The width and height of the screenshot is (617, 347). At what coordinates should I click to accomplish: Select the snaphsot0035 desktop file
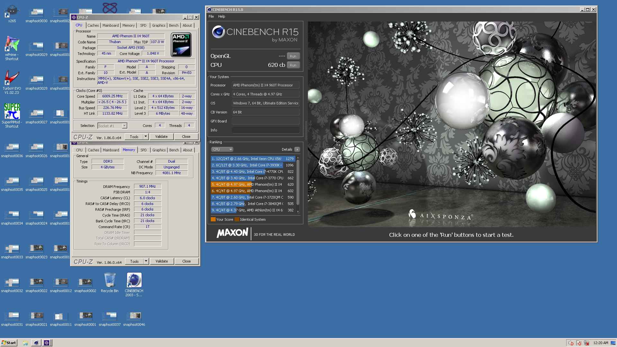[x=12, y=184]
